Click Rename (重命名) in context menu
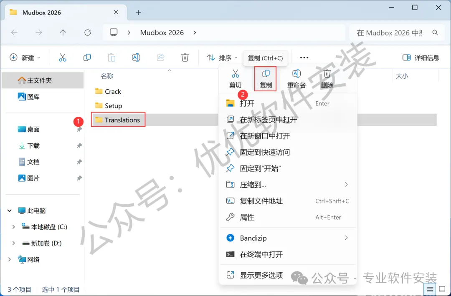 tap(296, 79)
